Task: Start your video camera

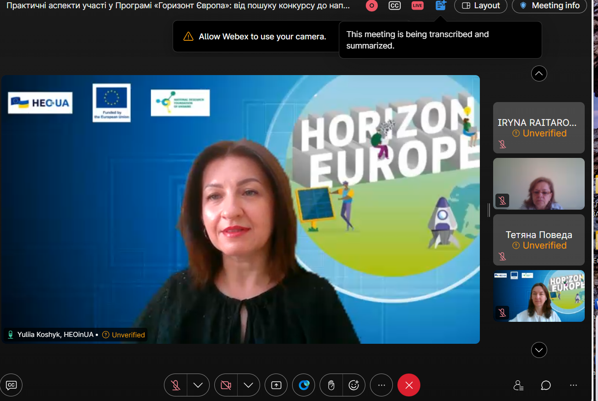Action: [226, 385]
